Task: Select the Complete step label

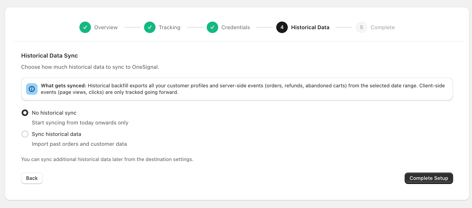Action: coord(382,27)
